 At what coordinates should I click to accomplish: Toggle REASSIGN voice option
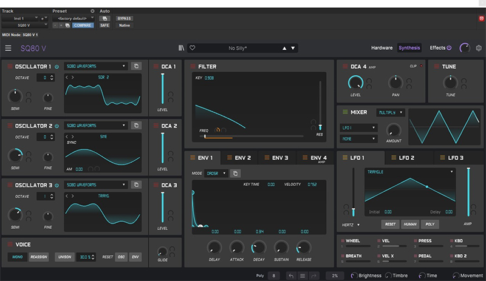(x=39, y=257)
